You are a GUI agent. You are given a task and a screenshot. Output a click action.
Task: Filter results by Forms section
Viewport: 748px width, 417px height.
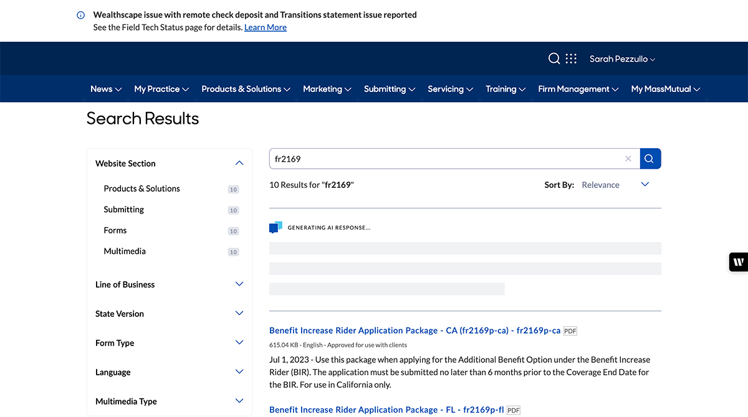(115, 230)
